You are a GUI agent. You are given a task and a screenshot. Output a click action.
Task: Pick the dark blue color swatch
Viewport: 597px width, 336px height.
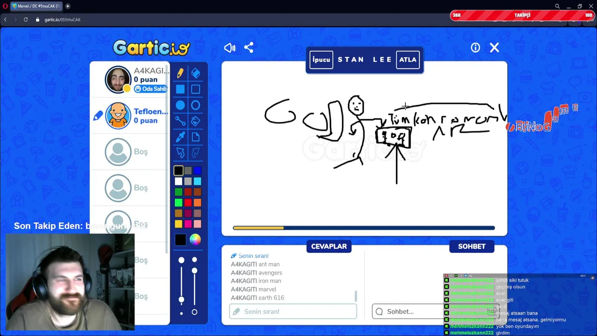[197, 171]
